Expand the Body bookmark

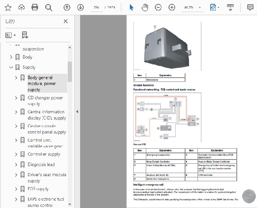tap(11, 57)
